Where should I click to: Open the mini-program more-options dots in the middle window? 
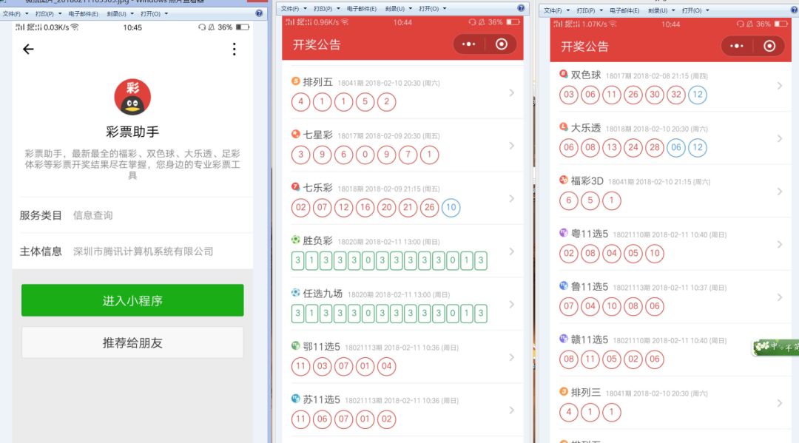click(468, 44)
